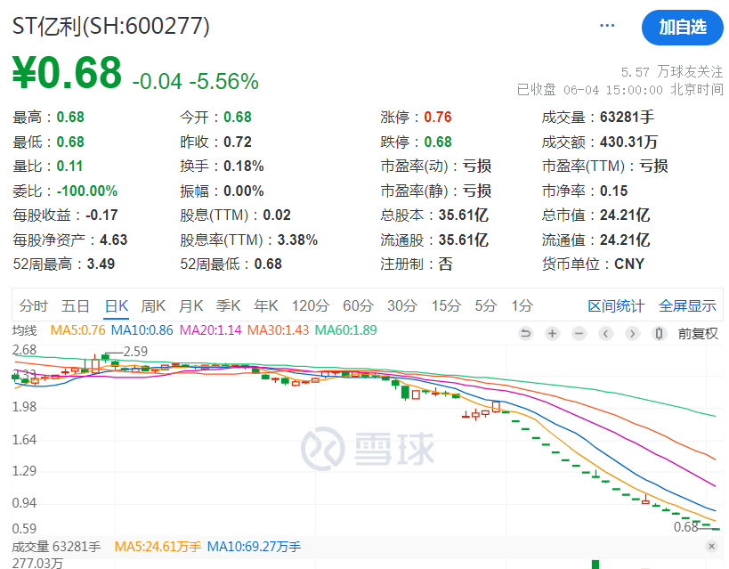Close the volume panel with the X icon
Viewport: 729px width, 569px height.
coord(711,546)
